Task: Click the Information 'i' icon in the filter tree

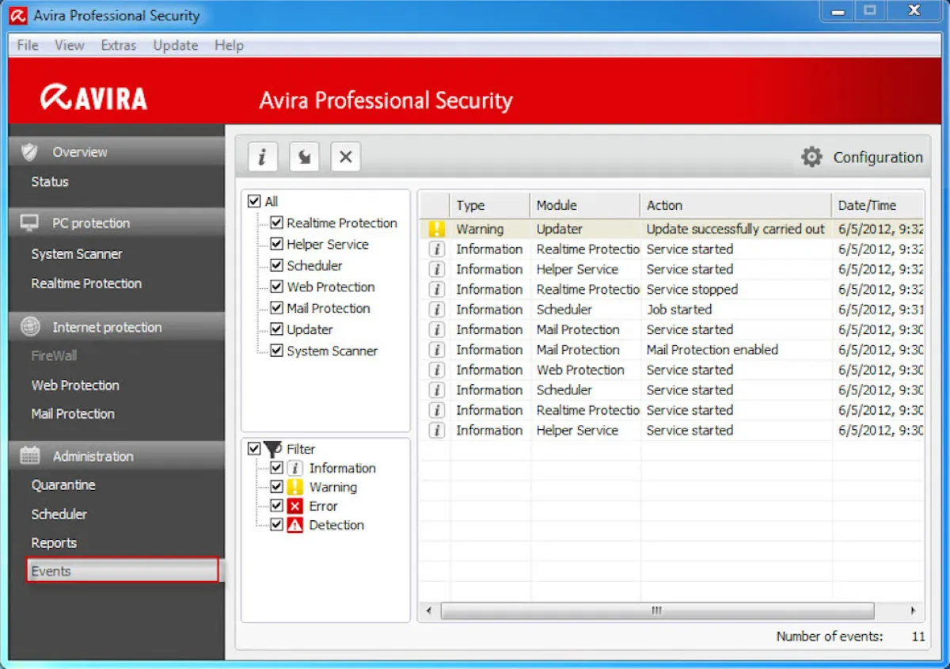Action: 294,468
